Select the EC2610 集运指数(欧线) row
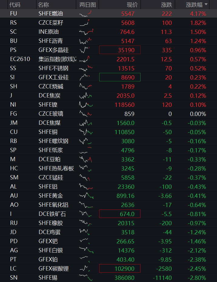This screenshot has height=282, width=217. [x=108, y=59]
